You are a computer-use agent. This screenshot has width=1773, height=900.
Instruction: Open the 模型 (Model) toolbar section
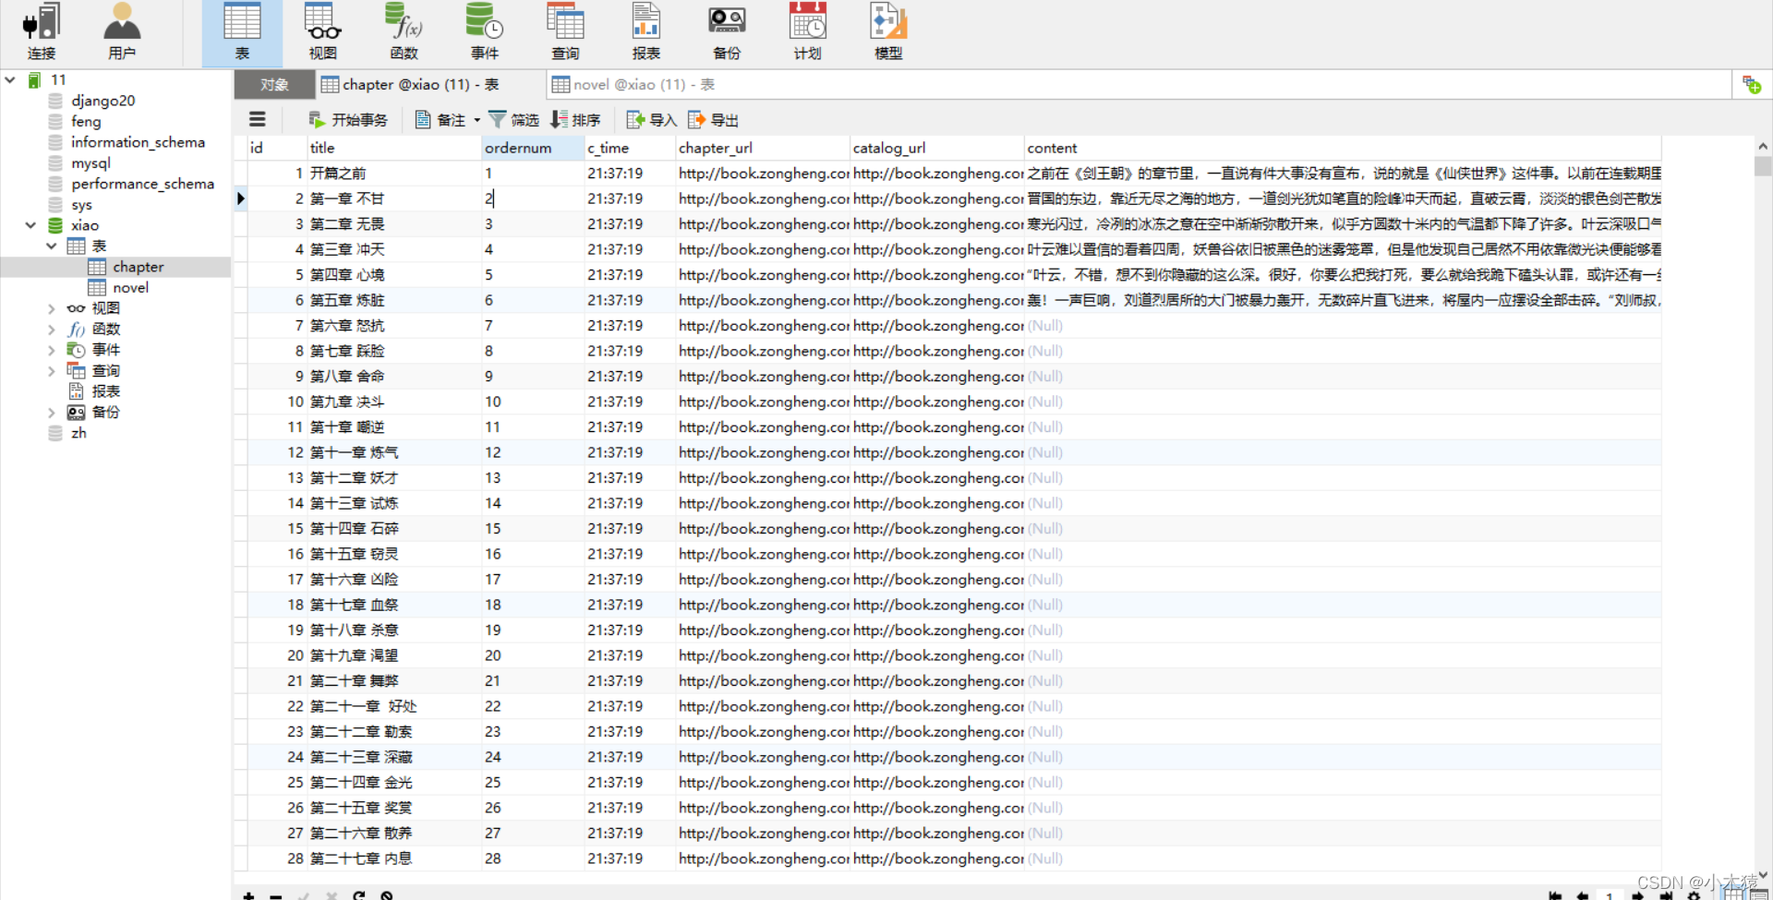tap(888, 32)
